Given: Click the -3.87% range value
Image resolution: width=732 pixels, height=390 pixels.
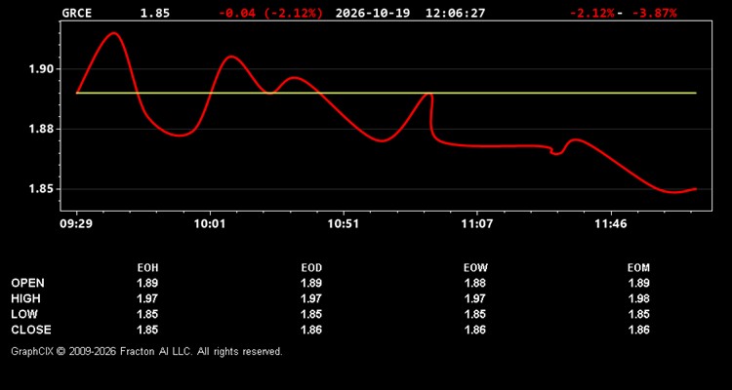Looking at the screenshot, I should [654, 13].
